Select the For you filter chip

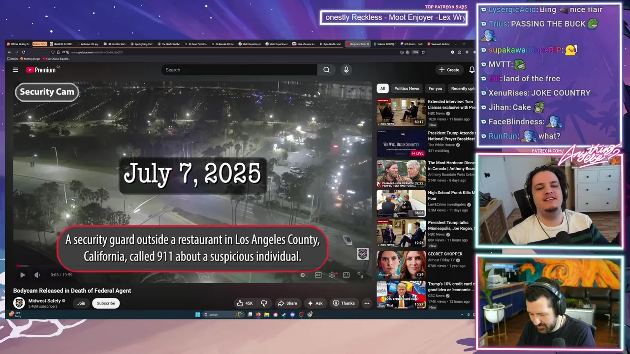pos(435,88)
